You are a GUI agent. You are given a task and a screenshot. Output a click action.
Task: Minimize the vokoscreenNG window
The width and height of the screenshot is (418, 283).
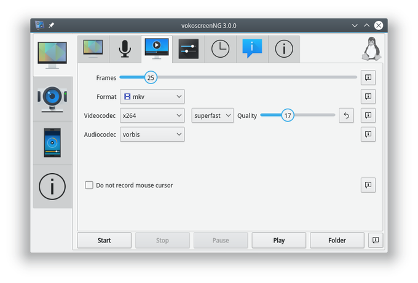tap(355, 26)
